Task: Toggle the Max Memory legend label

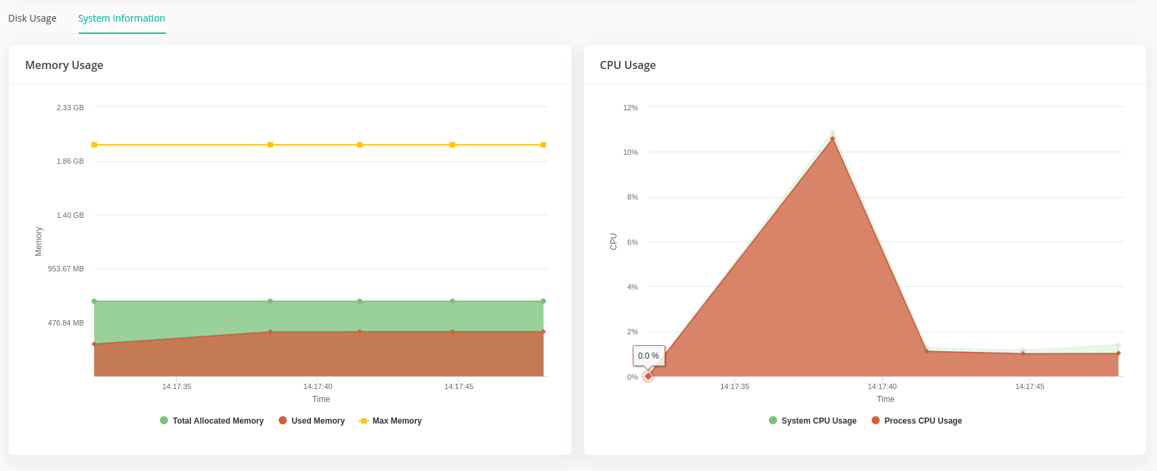Action: (x=397, y=421)
